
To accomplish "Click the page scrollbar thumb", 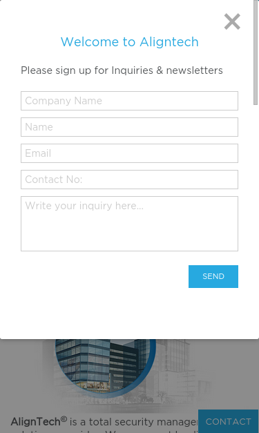I will coord(256,52).
